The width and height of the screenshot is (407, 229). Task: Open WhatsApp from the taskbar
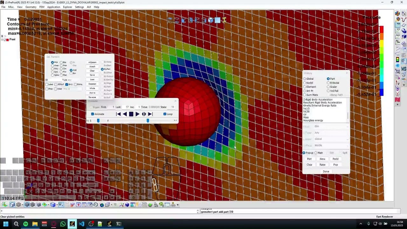tap(63, 224)
